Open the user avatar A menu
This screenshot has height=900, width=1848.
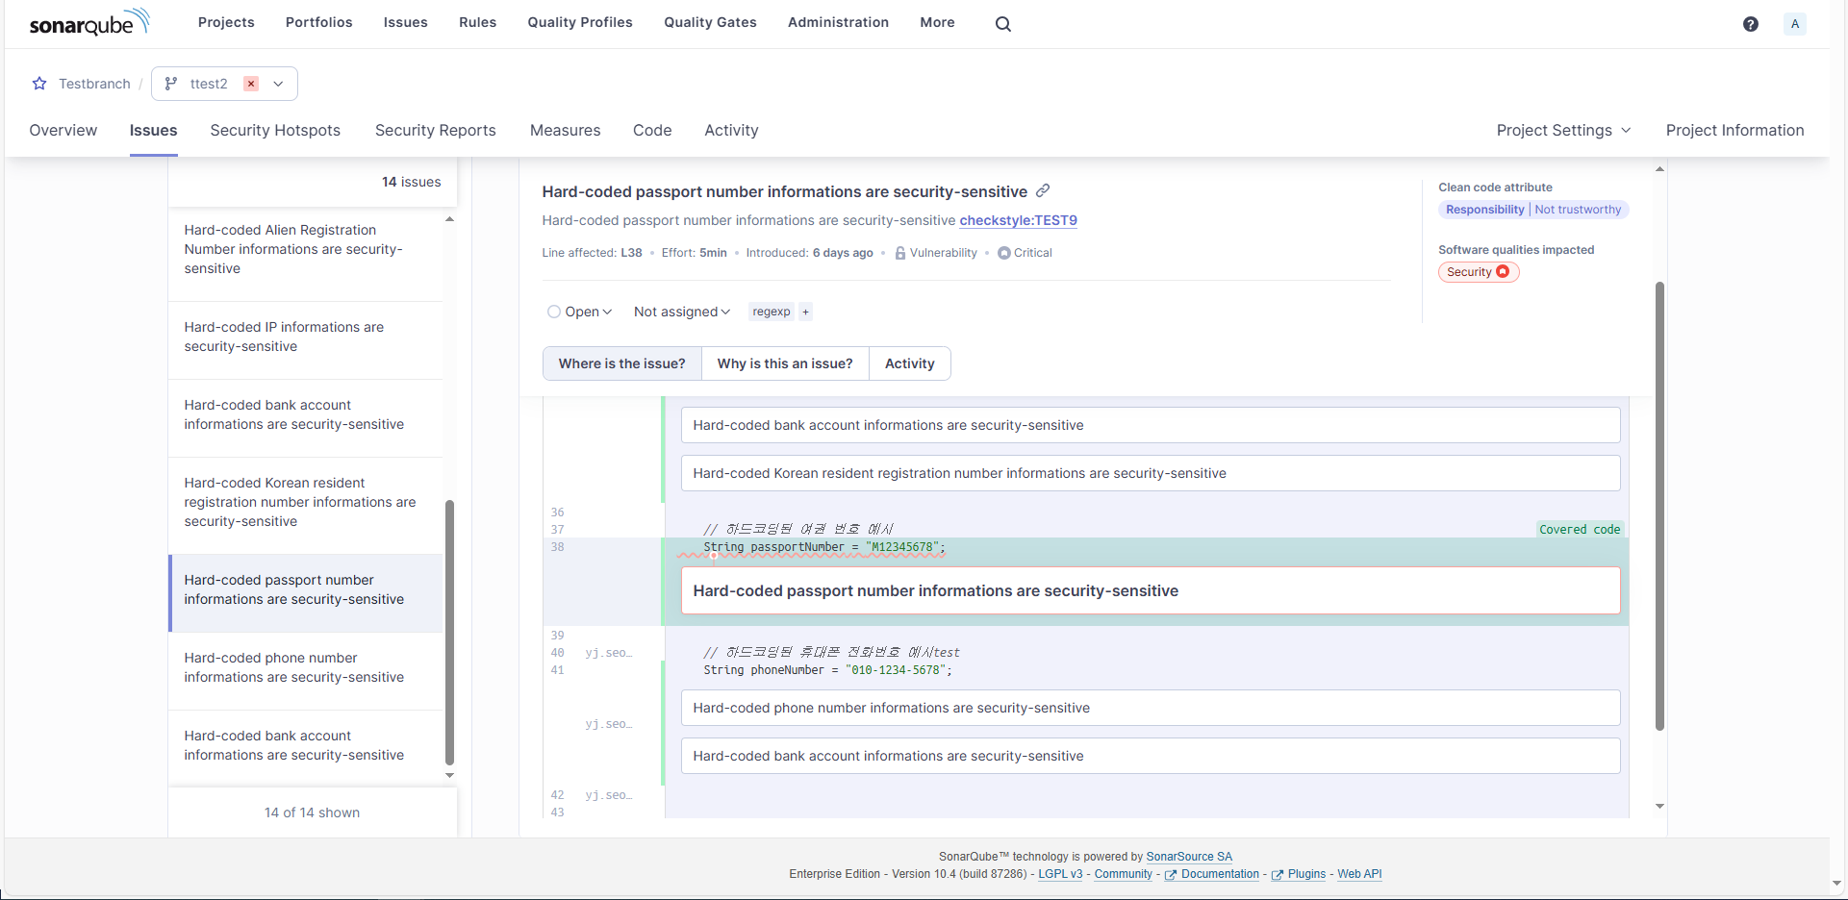[x=1794, y=24]
